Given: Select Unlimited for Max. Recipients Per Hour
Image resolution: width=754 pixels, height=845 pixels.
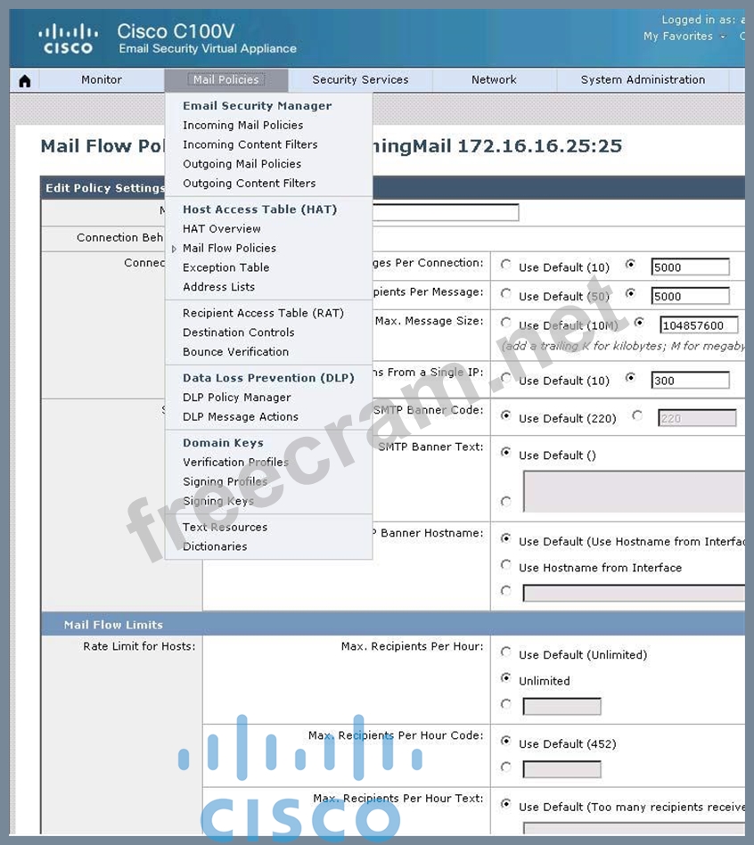Looking at the screenshot, I should pyautogui.click(x=506, y=678).
